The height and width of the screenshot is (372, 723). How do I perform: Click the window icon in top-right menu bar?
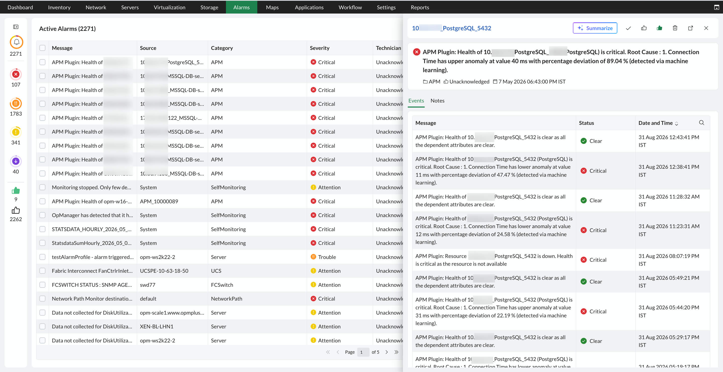click(716, 7)
